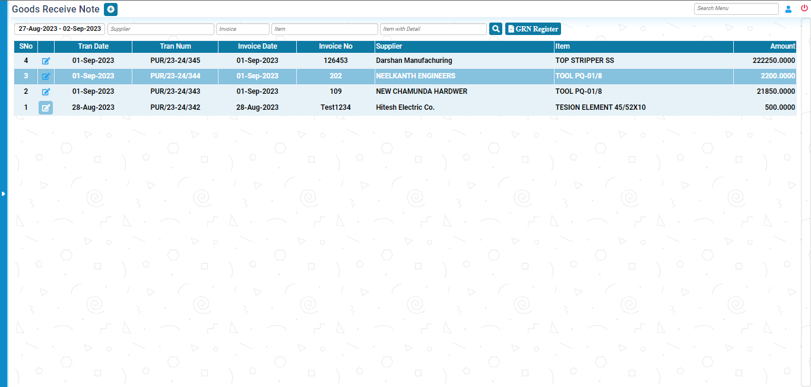The height and width of the screenshot is (387, 811).
Task: Focus the Search Menu box
Action: [736, 9]
